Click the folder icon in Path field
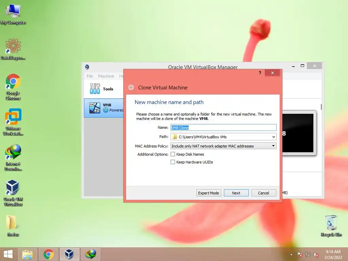Viewport: 348px width, 261px height. 175,137
